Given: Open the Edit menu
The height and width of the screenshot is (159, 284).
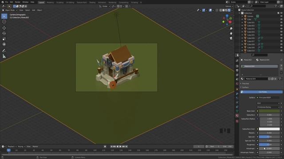Looking at the screenshot, I should tap(12, 2).
